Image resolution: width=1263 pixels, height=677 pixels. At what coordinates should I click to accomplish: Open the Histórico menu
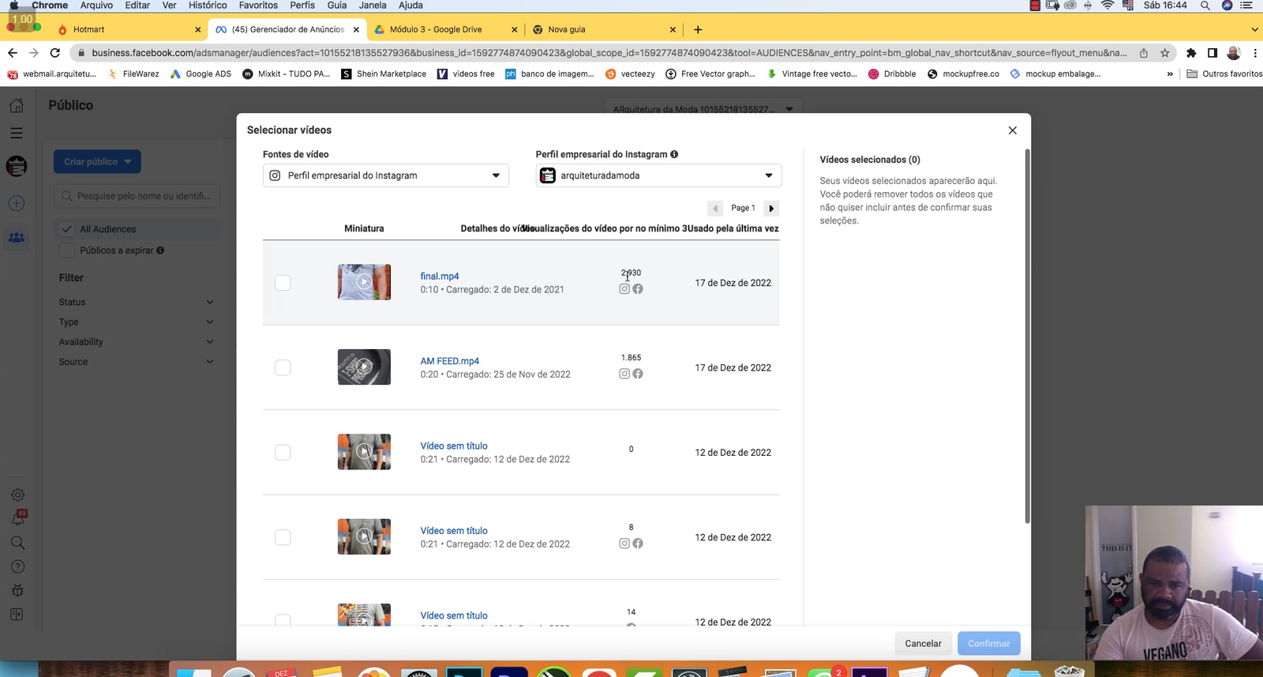point(208,6)
